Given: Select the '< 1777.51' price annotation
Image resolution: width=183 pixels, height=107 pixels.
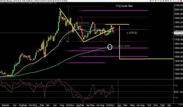Looking at the screenshot, I should 132,33.
